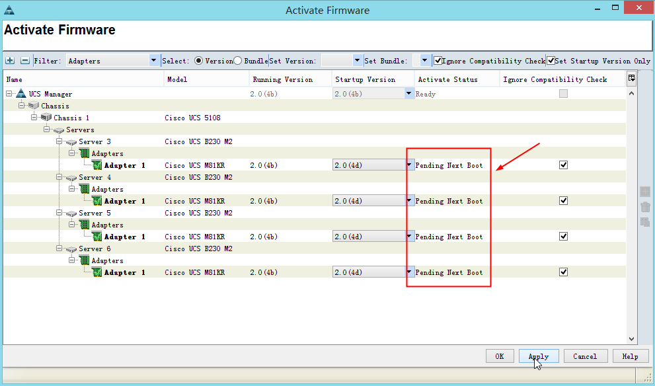Click the collapse-all minus icon in toolbar
This screenshot has height=386, width=655.
(x=25, y=61)
